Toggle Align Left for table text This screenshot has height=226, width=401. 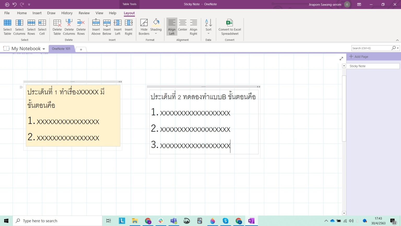click(x=172, y=27)
